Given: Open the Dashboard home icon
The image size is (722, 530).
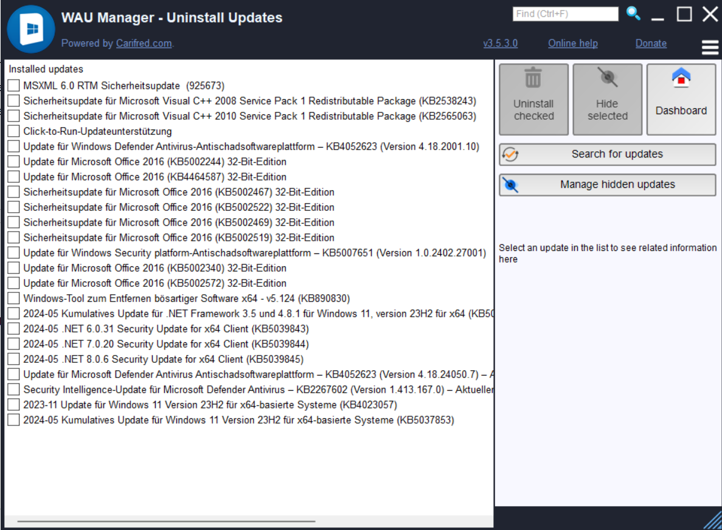Looking at the screenshot, I should pyautogui.click(x=681, y=78).
